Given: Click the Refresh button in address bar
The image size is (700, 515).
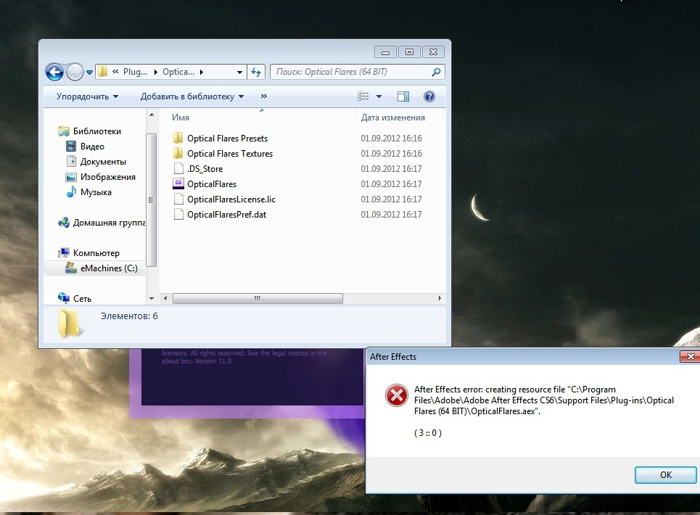Looking at the screenshot, I should point(256,72).
